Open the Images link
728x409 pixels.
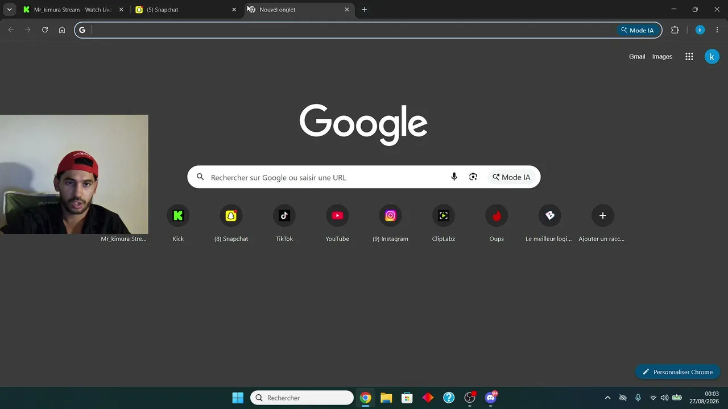click(x=662, y=57)
